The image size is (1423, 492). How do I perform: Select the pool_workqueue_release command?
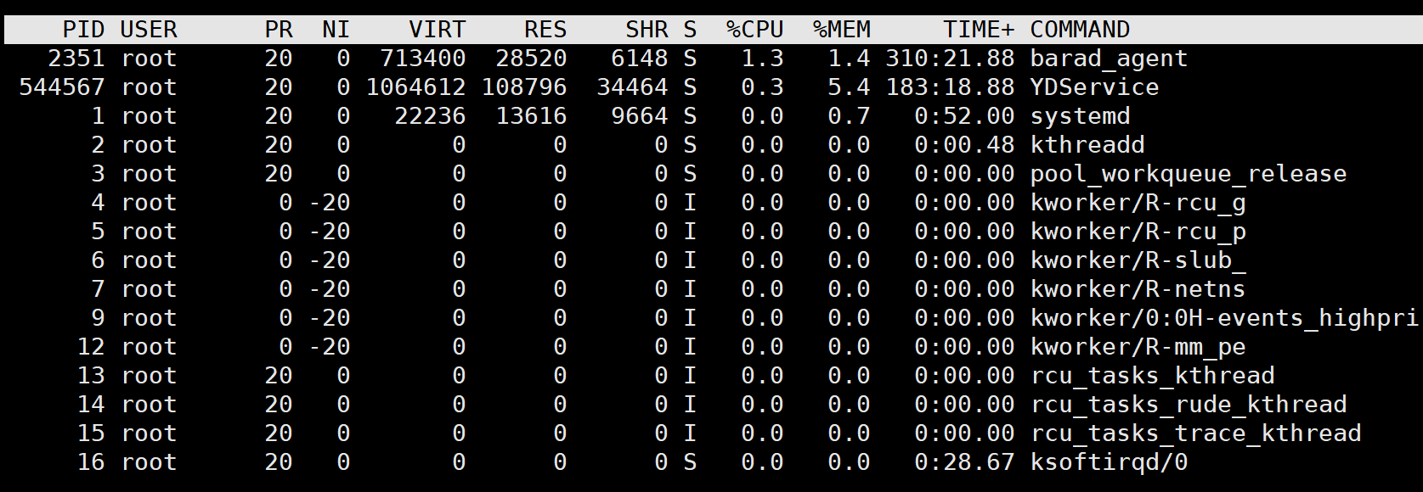pos(1189,174)
